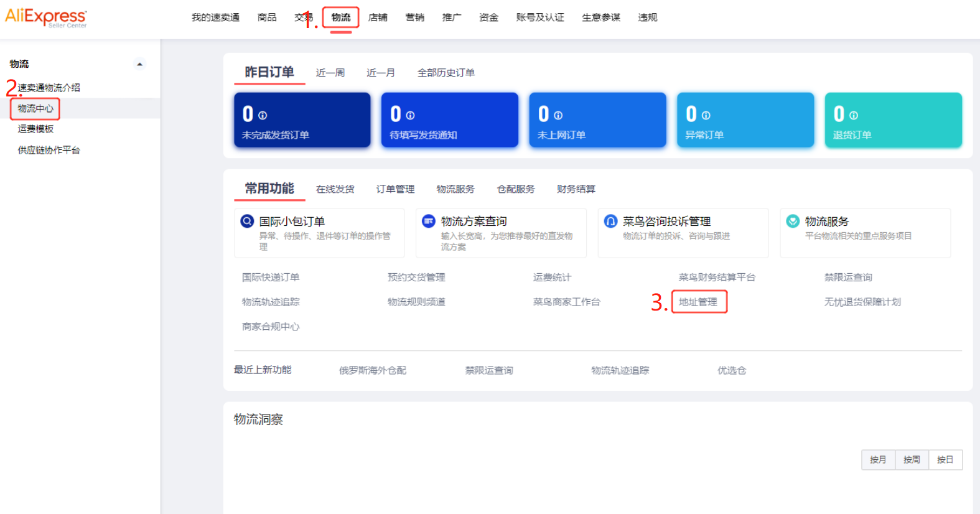Open 俄罗斯海外仓配 in 最近上新功能
This screenshot has height=514, width=980.
[x=373, y=370]
